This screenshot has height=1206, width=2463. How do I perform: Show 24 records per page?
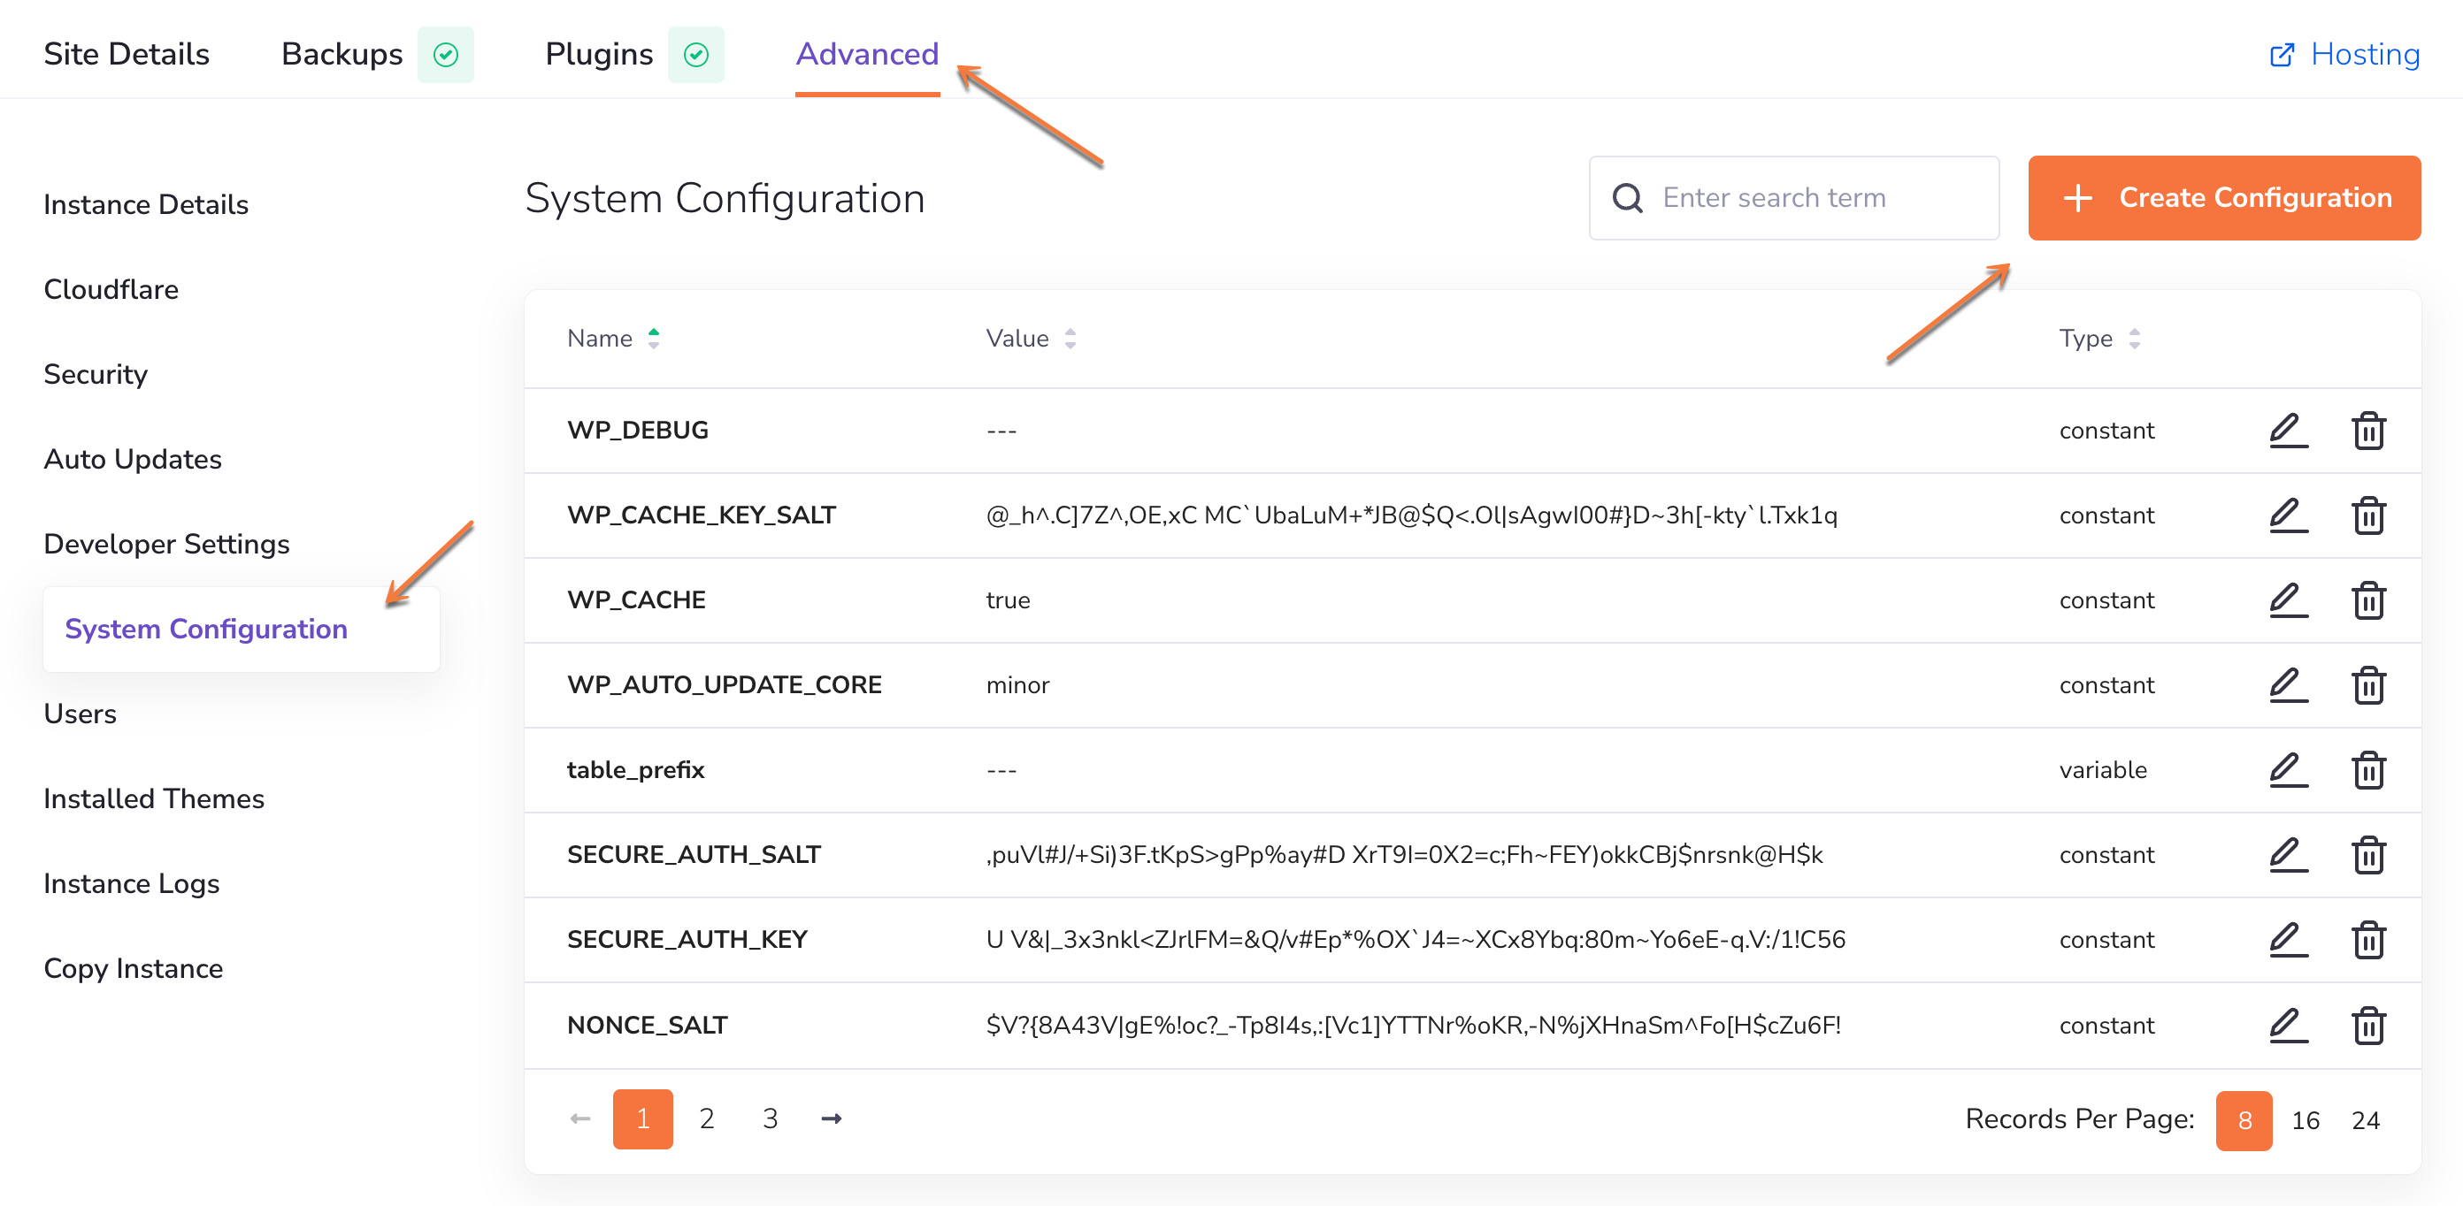2365,1120
